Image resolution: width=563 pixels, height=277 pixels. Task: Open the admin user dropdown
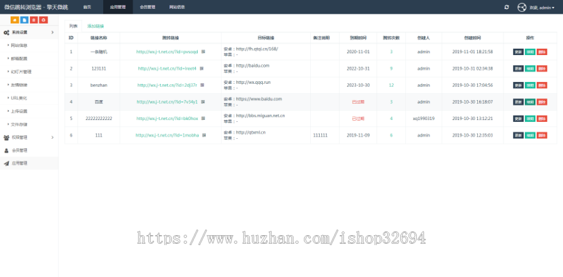542,8
